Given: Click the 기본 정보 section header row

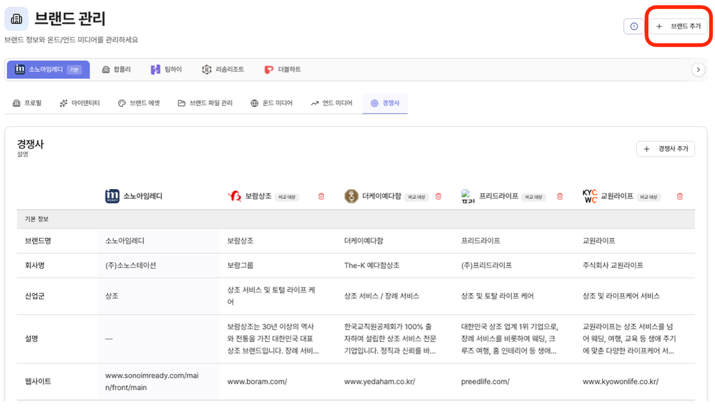Looking at the screenshot, I should pyautogui.click(x=355, y=219).
